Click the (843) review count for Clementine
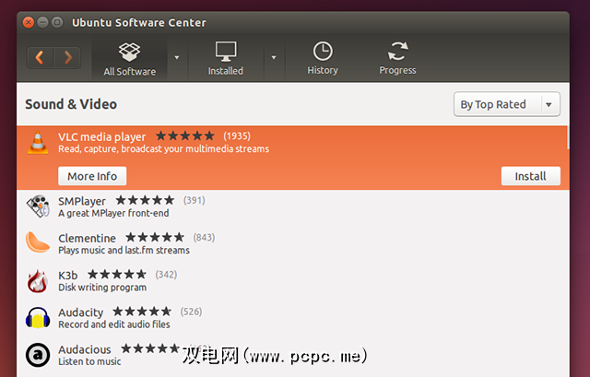This screenshot has width=590, height=377. (x=204, y=238)
